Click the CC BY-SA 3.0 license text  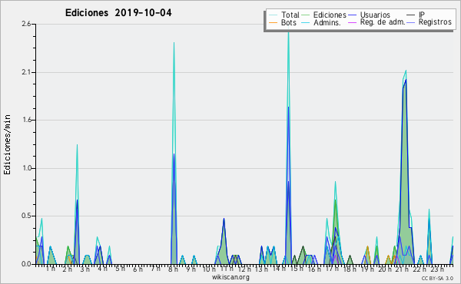[x=437, y=278]
